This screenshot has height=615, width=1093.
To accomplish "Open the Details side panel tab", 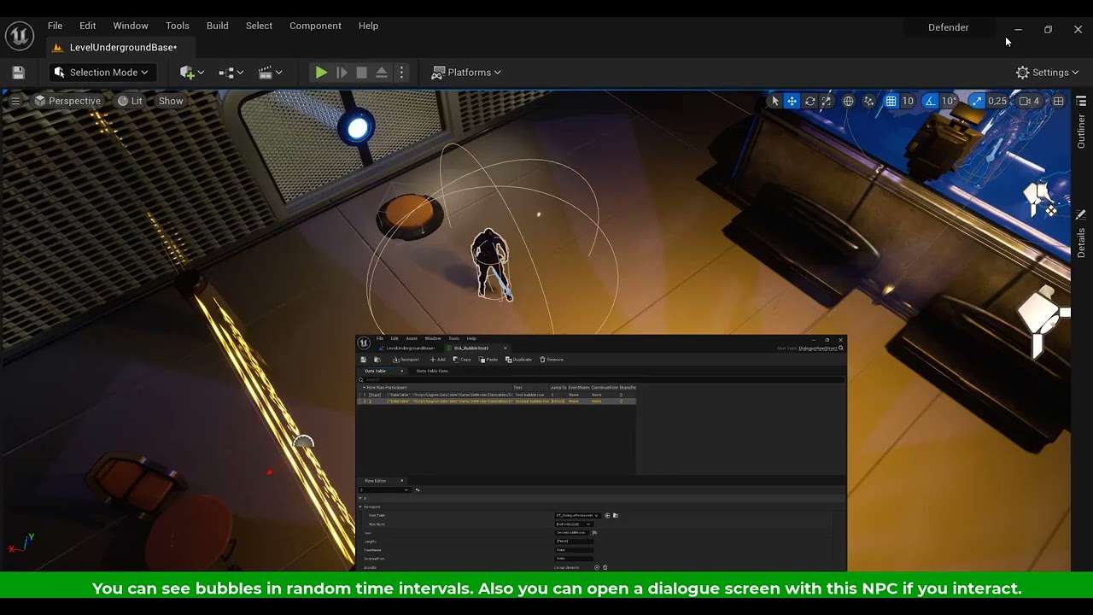I will click(1081, 236).
